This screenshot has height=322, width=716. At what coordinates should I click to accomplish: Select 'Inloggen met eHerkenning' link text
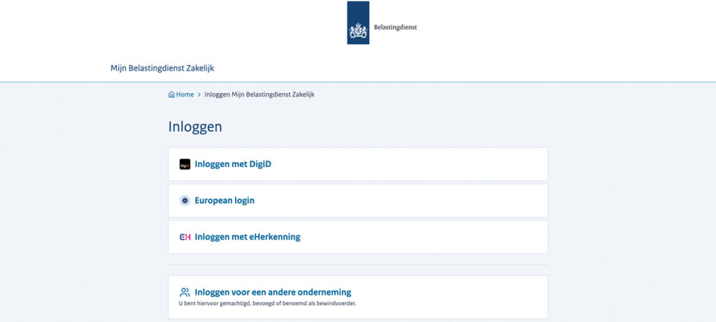click(248, 237)
